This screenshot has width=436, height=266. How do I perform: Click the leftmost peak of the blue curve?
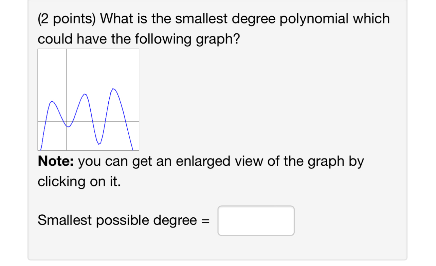click(52, 101)
